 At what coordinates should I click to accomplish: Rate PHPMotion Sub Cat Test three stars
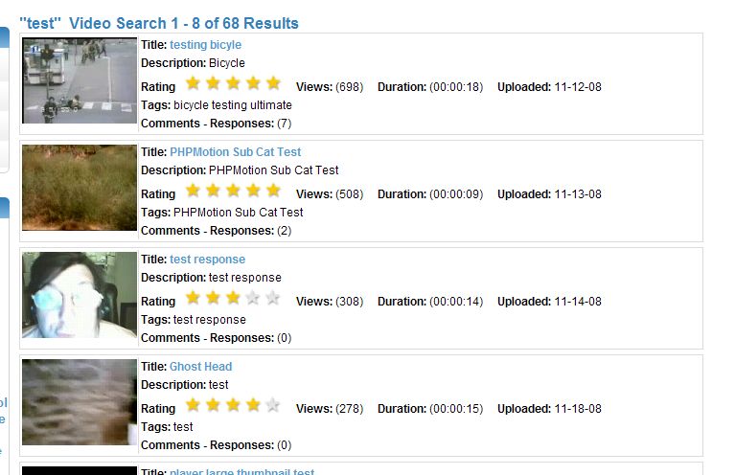point(233,191)
